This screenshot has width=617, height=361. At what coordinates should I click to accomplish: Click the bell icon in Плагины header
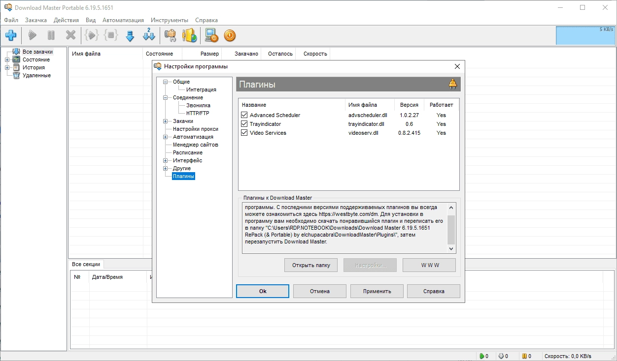453,84
